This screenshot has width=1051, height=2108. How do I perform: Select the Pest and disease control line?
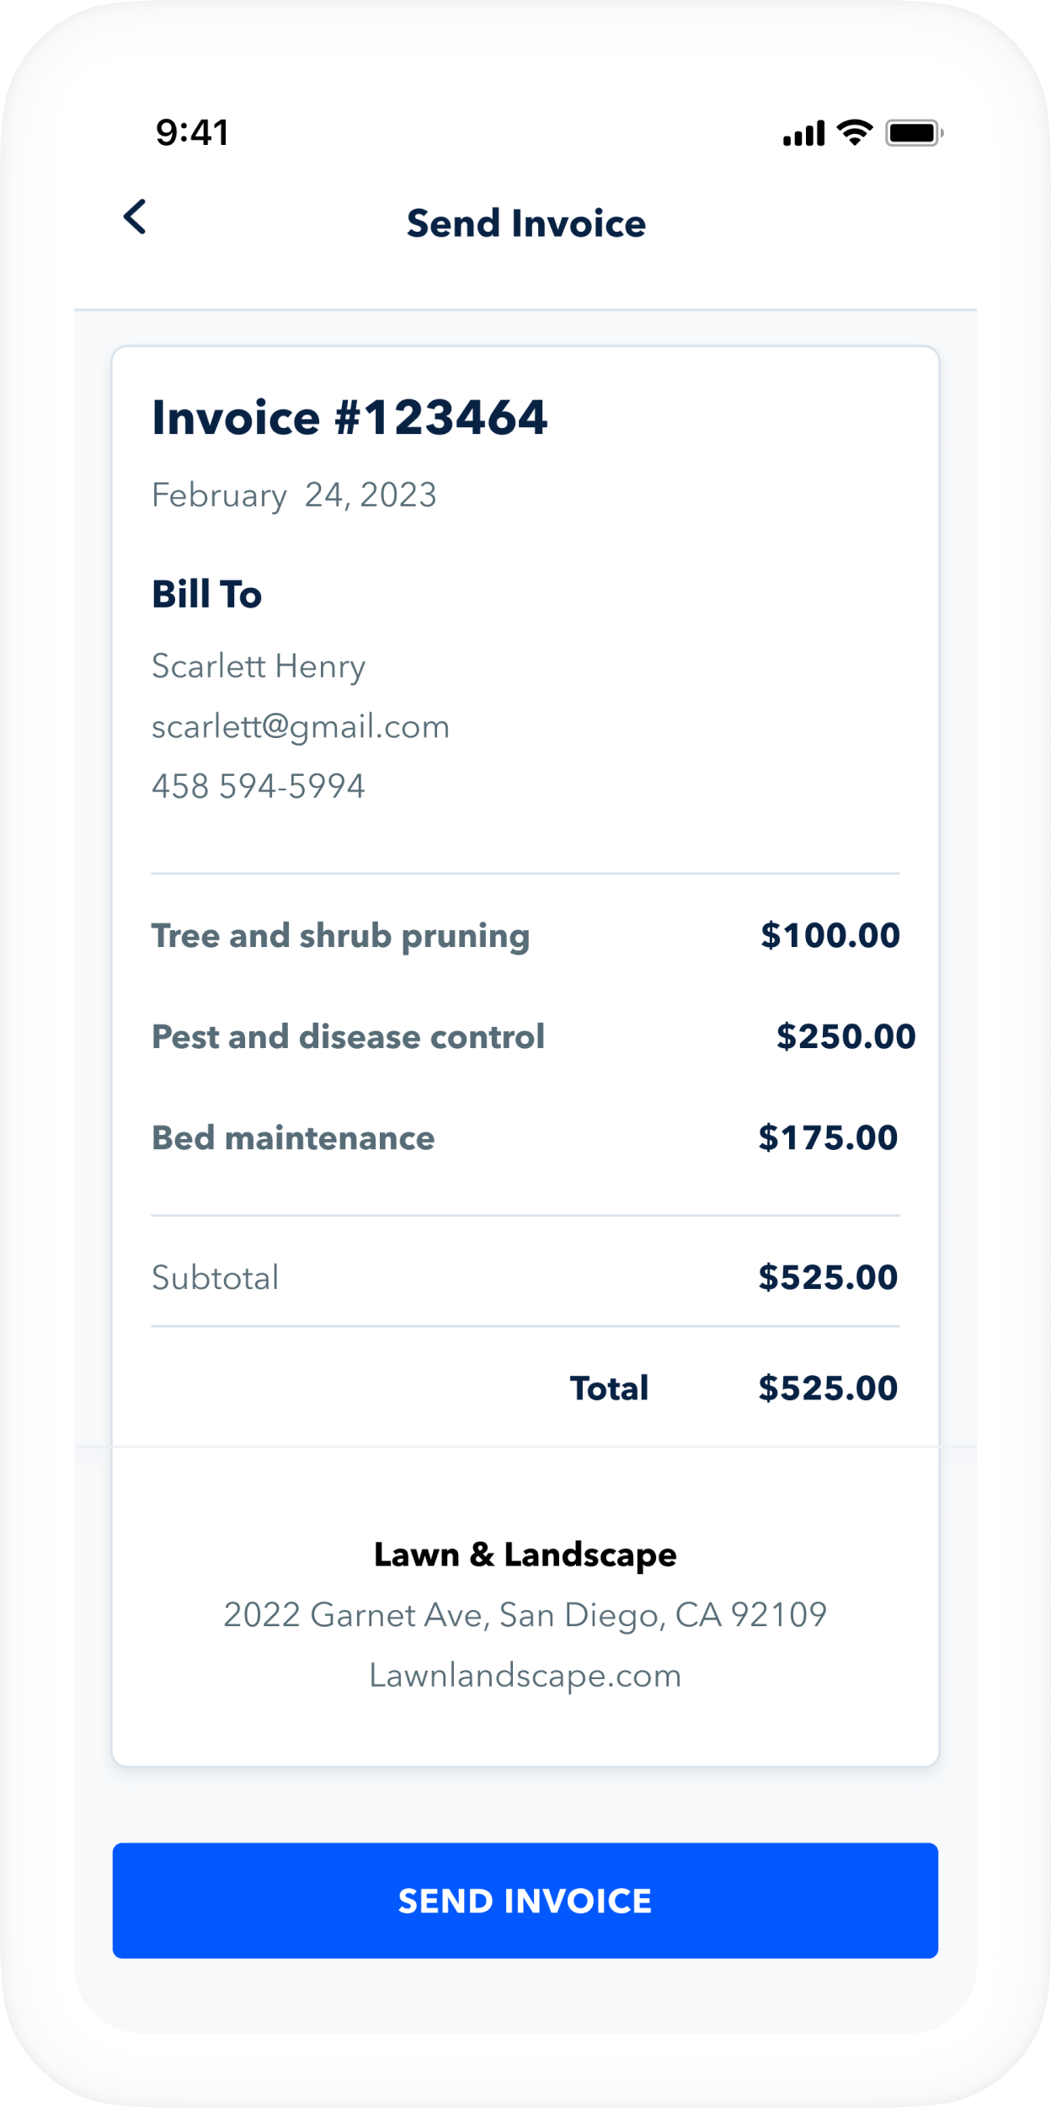[348, 1037]
